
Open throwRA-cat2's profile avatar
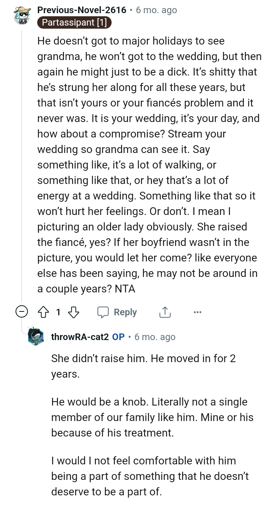coord(36,337)
